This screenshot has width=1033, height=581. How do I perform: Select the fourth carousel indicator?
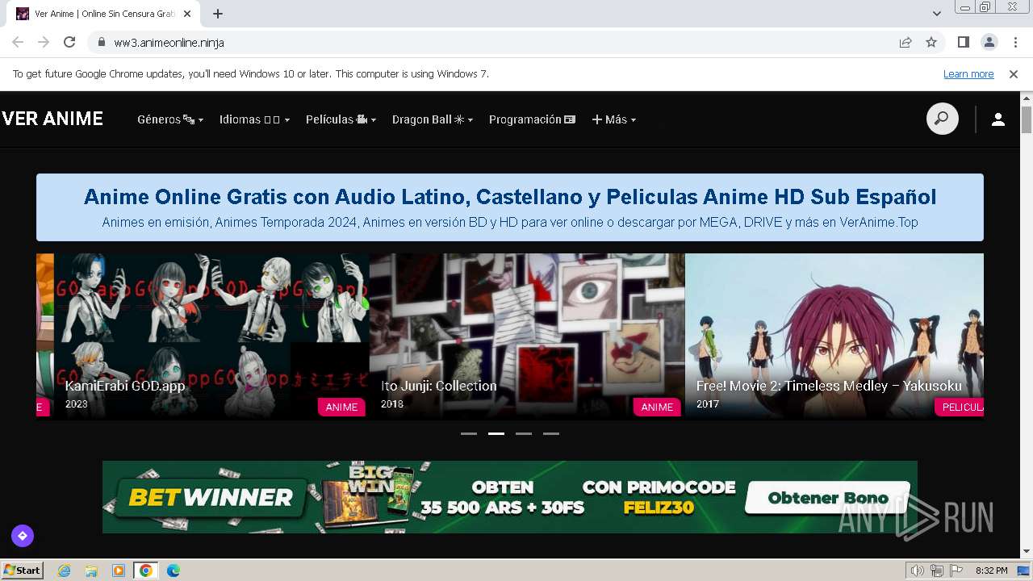551,433
